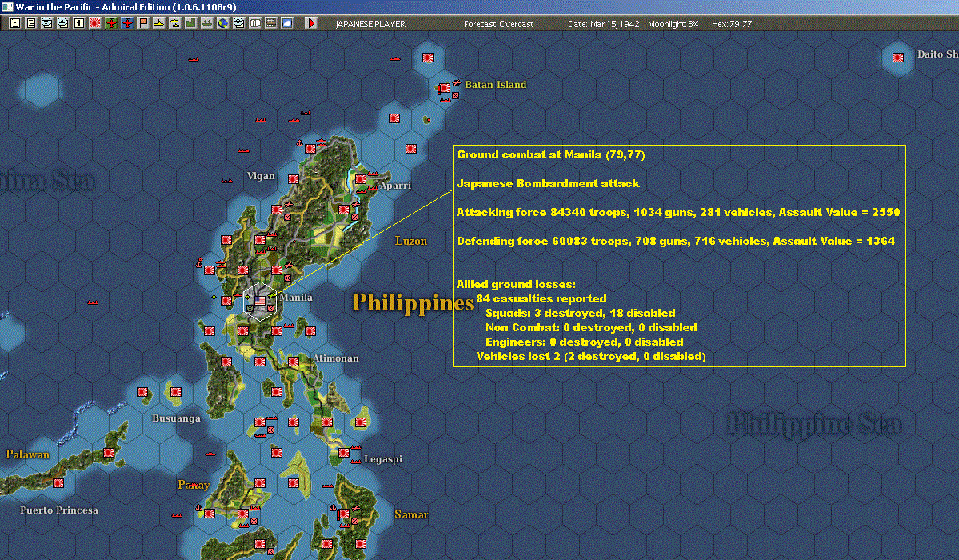Click the Hex: 79 77 status text
The image size is (959, 560).
click(732, 24)
